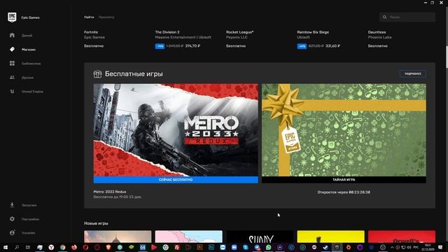
Task: Click the Подробнее button
Action: point(413,73)
